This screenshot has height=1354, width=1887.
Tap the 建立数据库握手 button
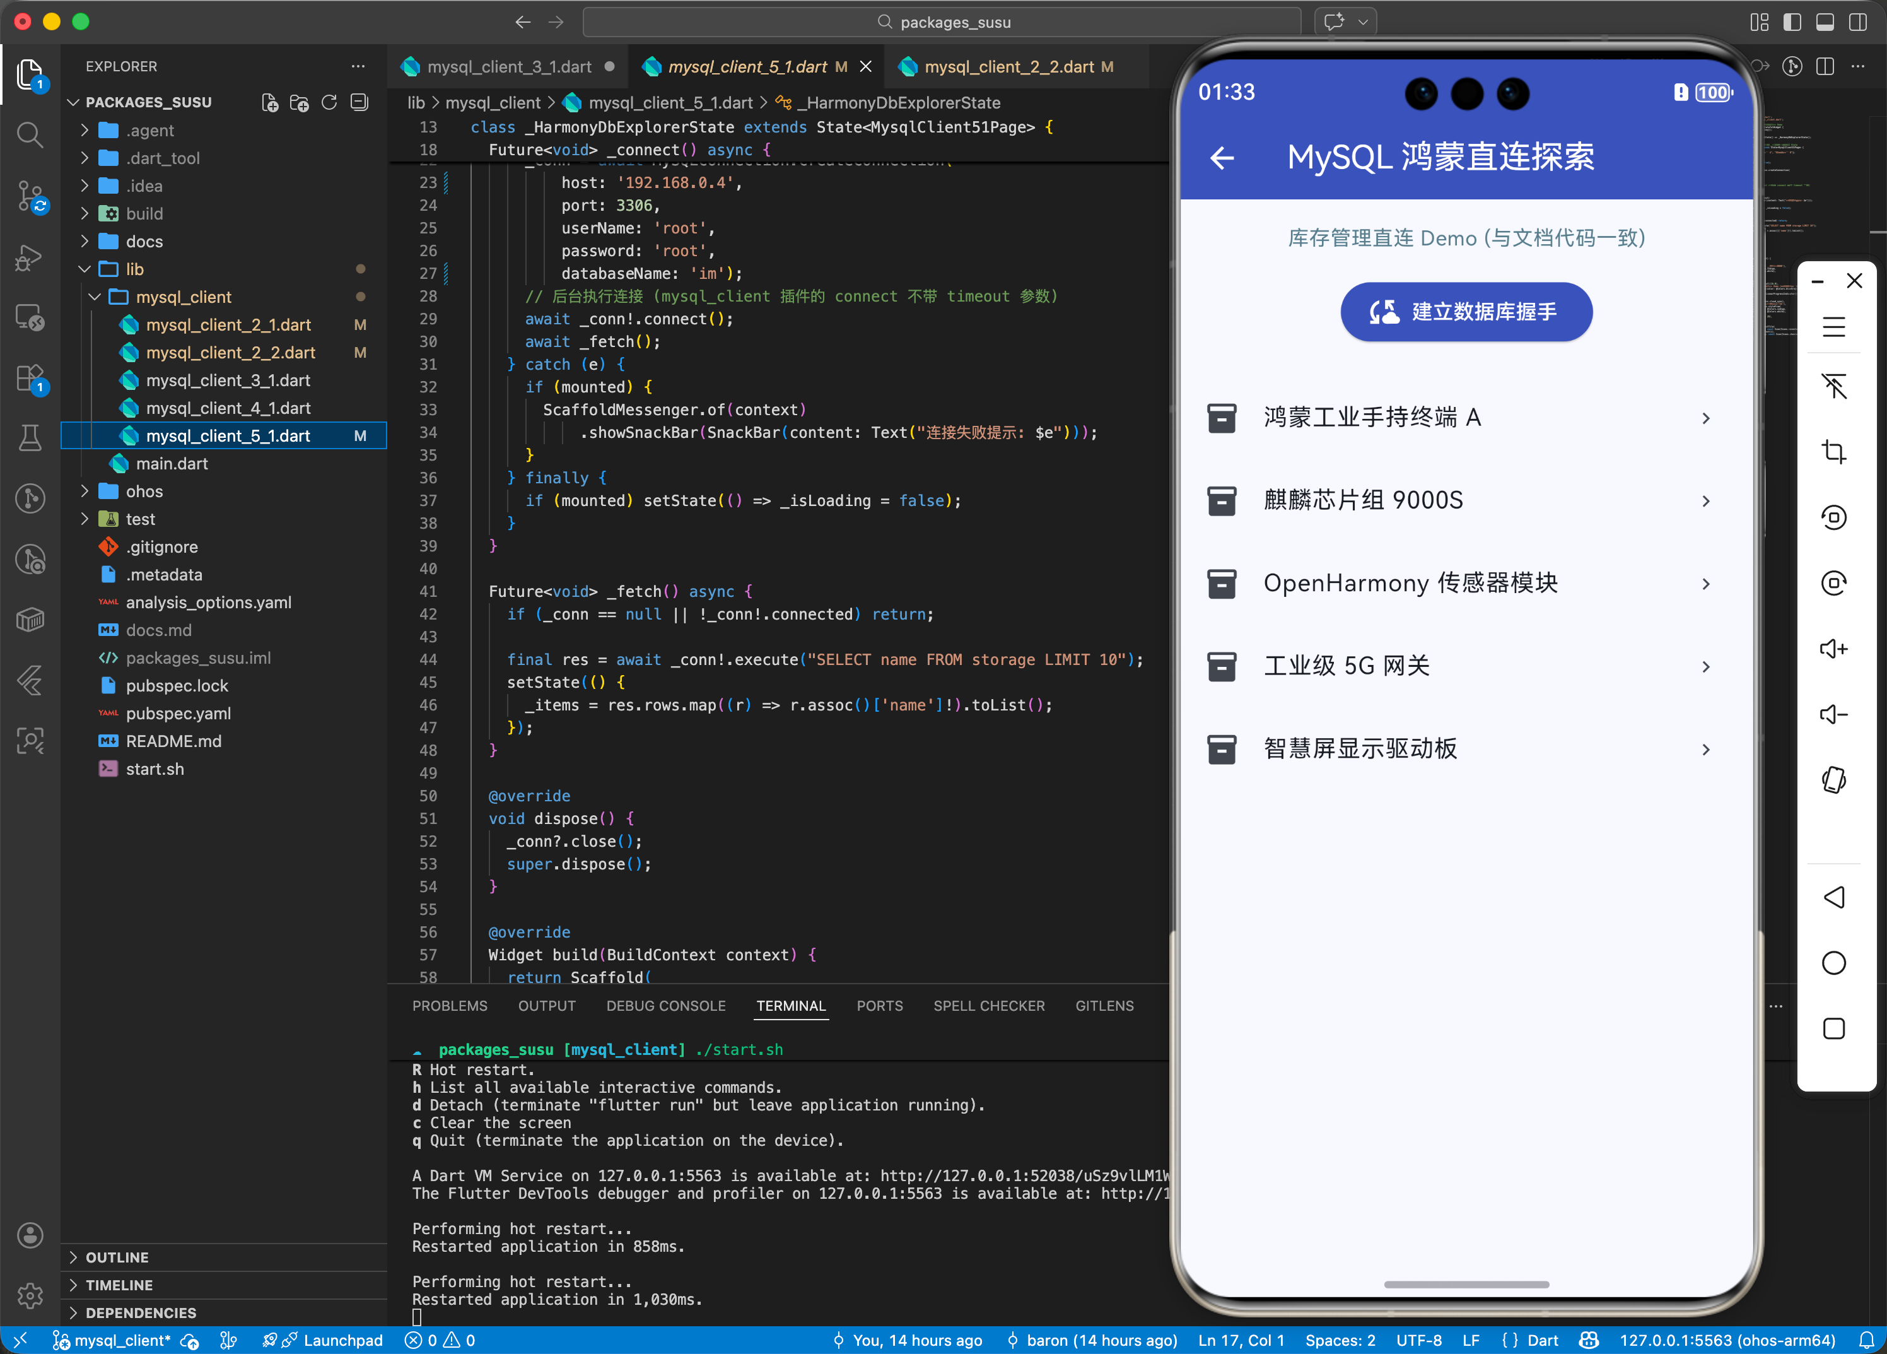(1466, 312)
